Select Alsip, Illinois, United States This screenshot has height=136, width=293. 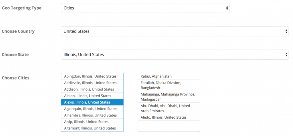[x=86, y=122]
